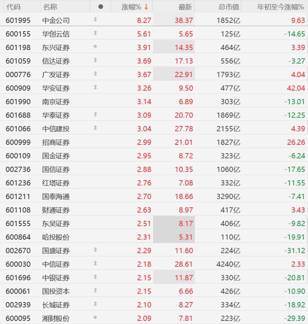Click the star-shaped icon in the 东兴证券 row
The width and height of the screenshot is (308, 324).
pos(95,47)
